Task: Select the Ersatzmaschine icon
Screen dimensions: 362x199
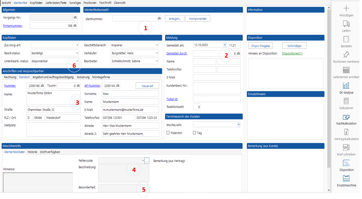Action: click(346, 178)
